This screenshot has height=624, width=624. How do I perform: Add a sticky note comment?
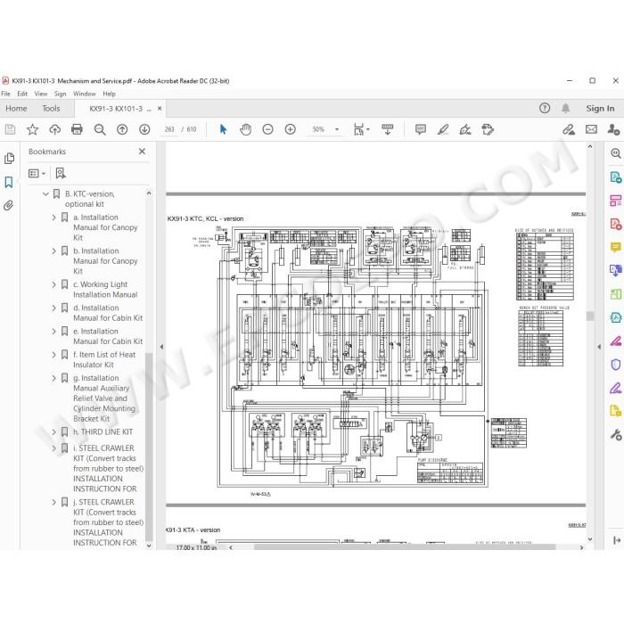point(420,129)
